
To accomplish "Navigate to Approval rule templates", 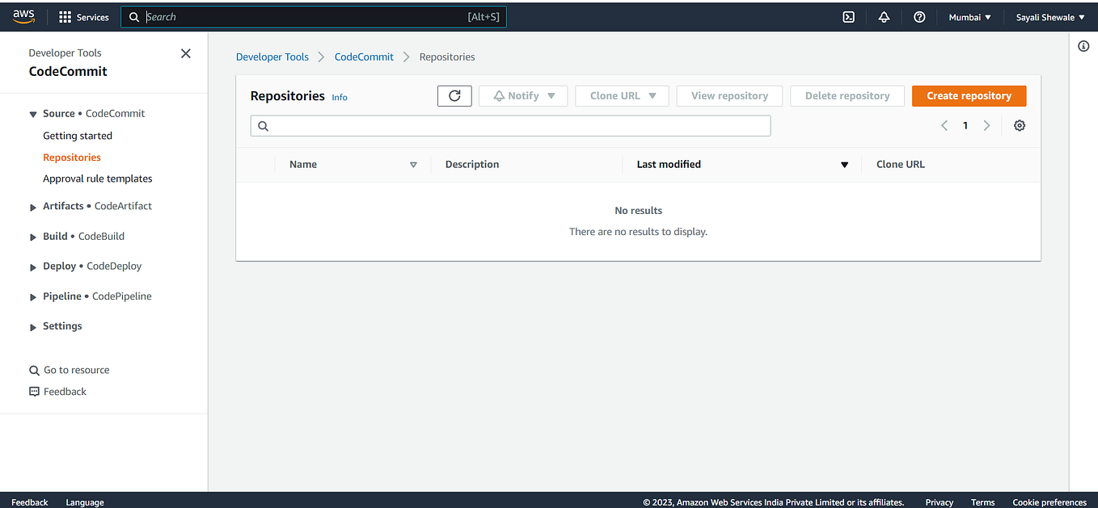I will 97,178.
